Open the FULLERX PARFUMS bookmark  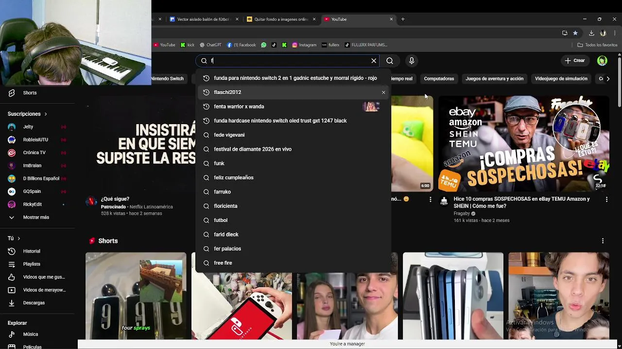pyautogui.click(x=366, y=45)
